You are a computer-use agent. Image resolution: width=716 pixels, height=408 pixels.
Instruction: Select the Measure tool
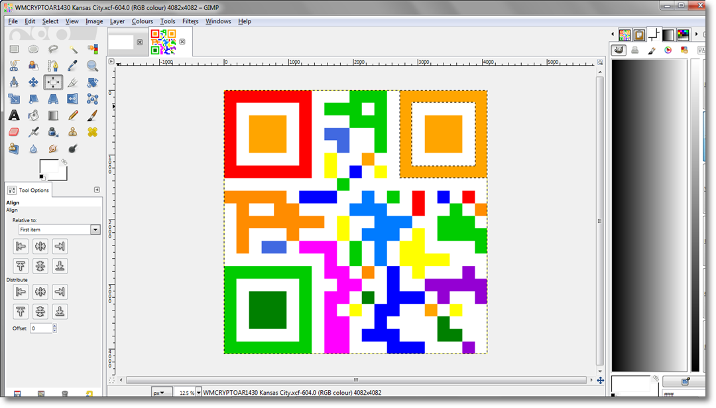(x=14, y=82)
